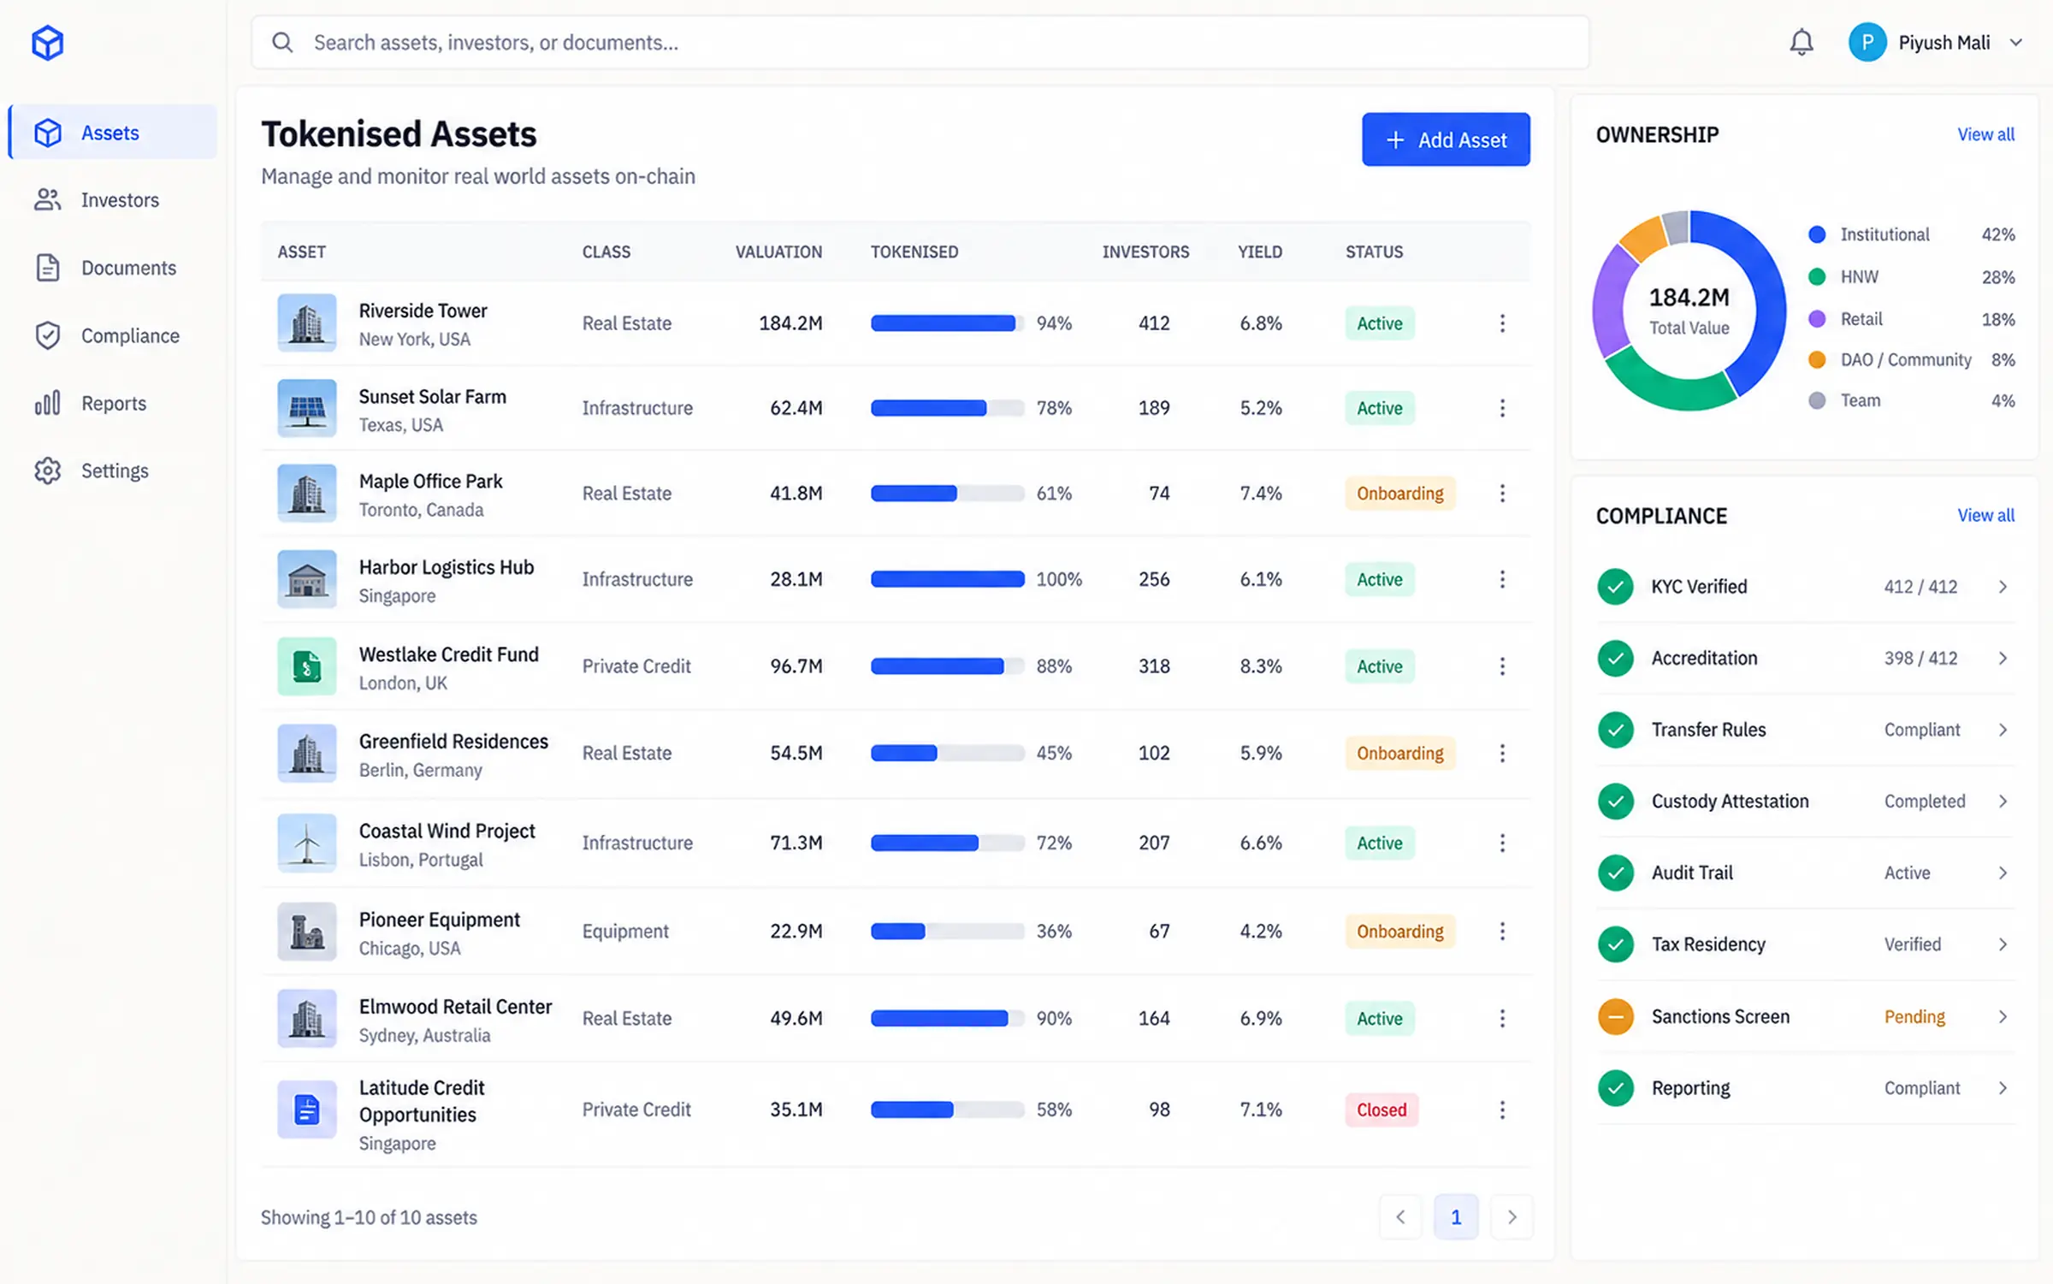Expand the Tax Residency row chevron
The height and width of the screenshot is (1284, 2053).
pos(2003,944)
